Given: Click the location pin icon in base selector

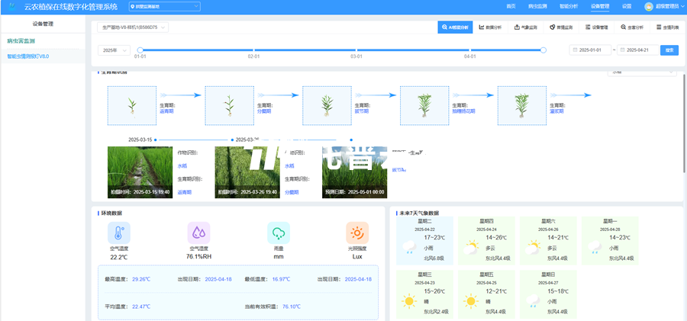Looking at the screenshot, I should [133, 7].
